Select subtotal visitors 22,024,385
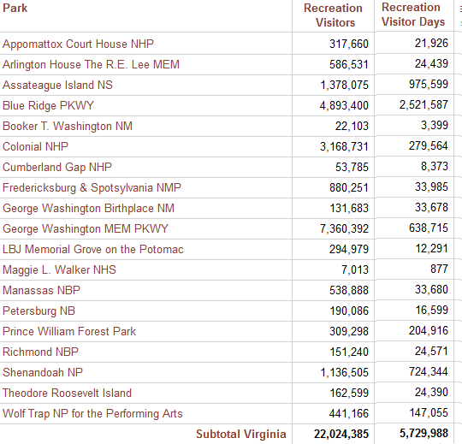This screenshot has width=462, height=444. tap(341, 435)
